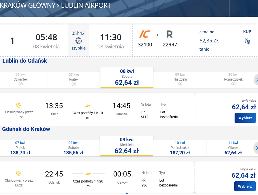Click the orange IC train logo
Viewport: 258px width, 195px height.
tap(145, 34)
